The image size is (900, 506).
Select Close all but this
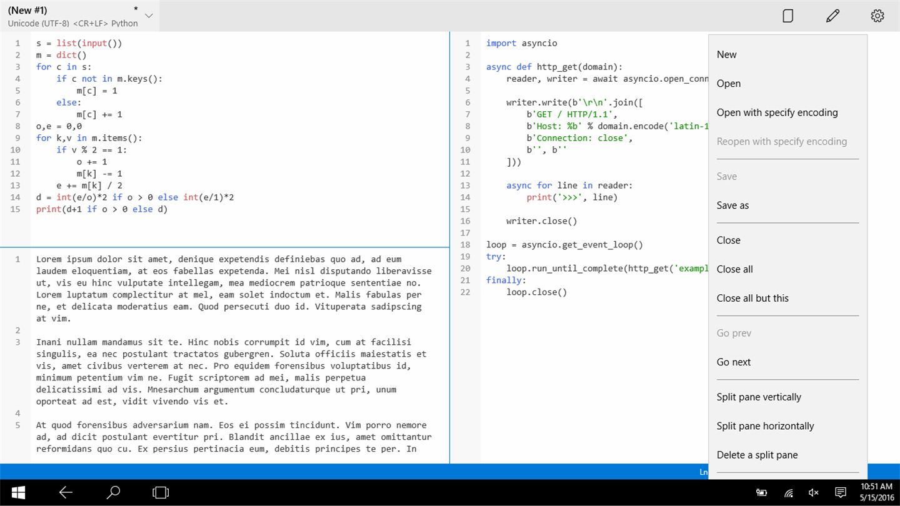click(752, 298)
